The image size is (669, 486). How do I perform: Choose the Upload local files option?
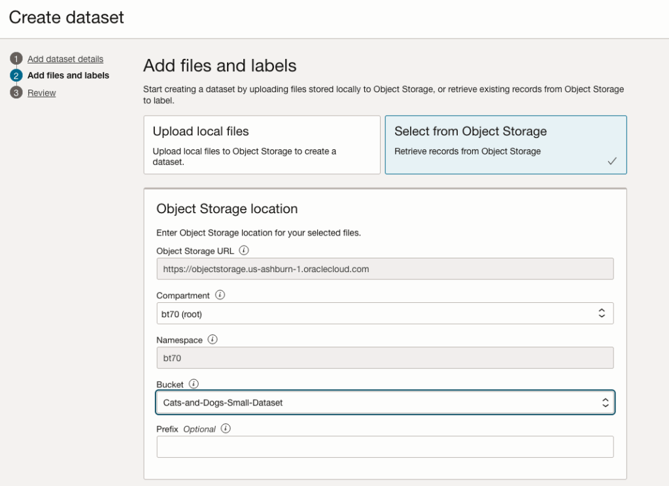pyautogui.click(x=262, y=145)
